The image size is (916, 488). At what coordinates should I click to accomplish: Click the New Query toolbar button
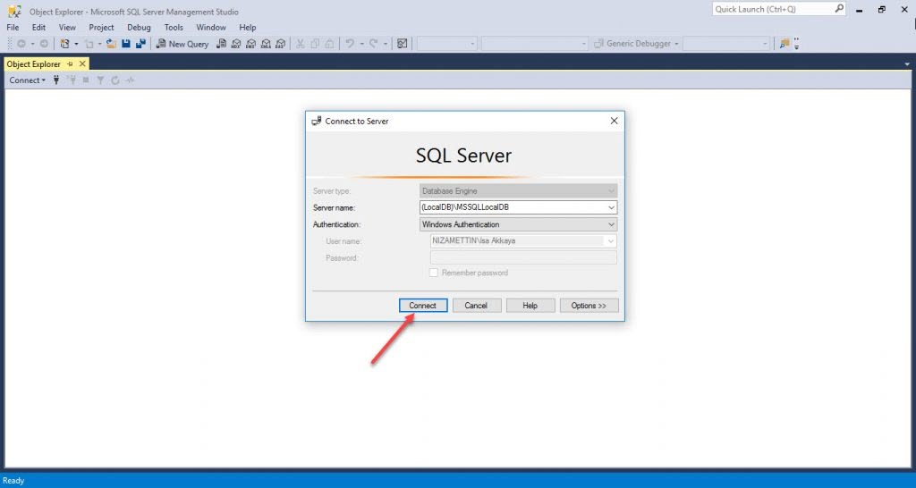(x=182, y=44)
